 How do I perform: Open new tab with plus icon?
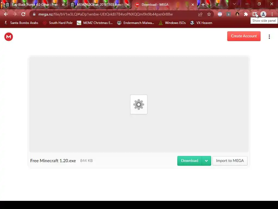[203, 5]
